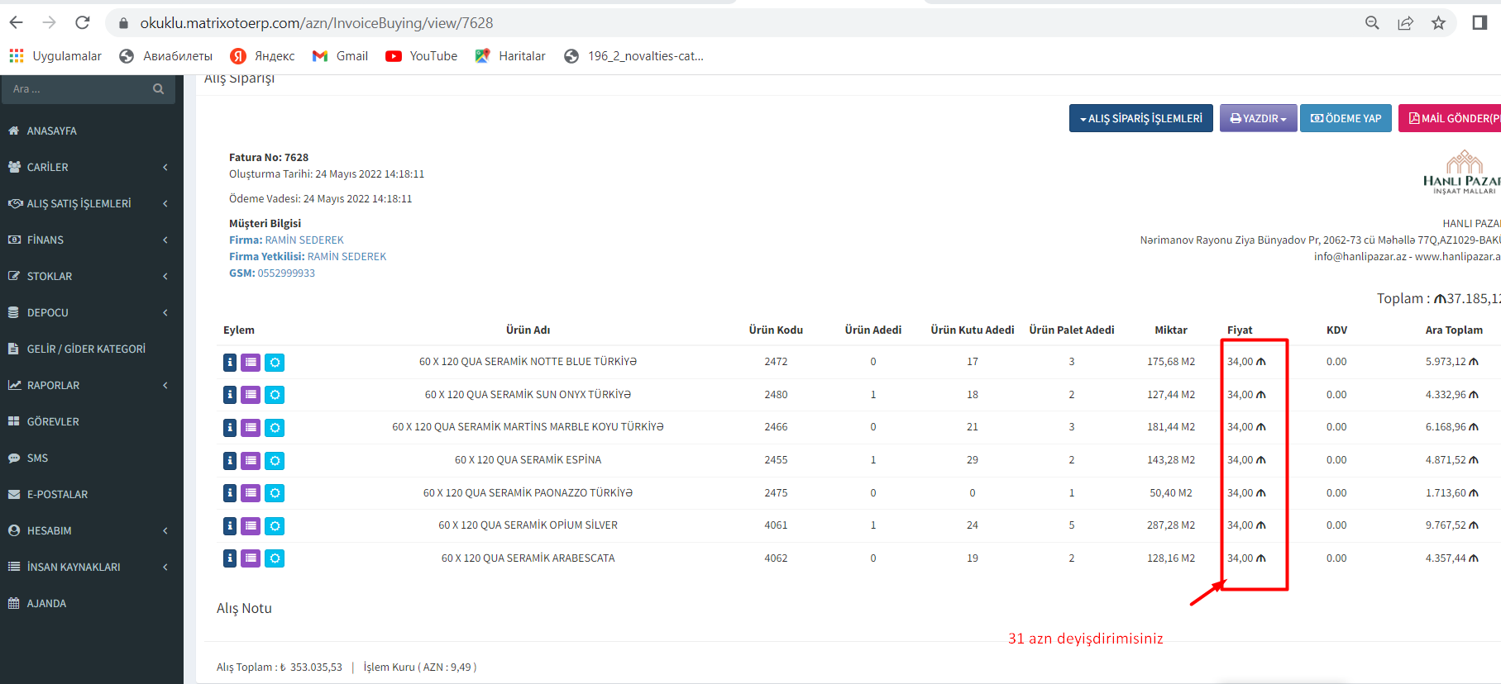The image size is (1501, 684).
Task: Open AJANDA from the sidebar
Action: point(46,603)
